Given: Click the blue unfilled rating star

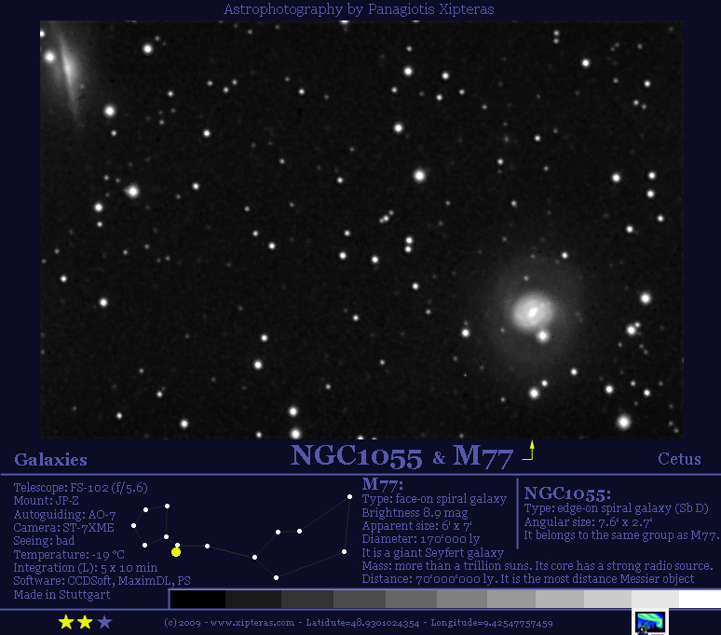Looking at the screenshot, I should [105, 622].
